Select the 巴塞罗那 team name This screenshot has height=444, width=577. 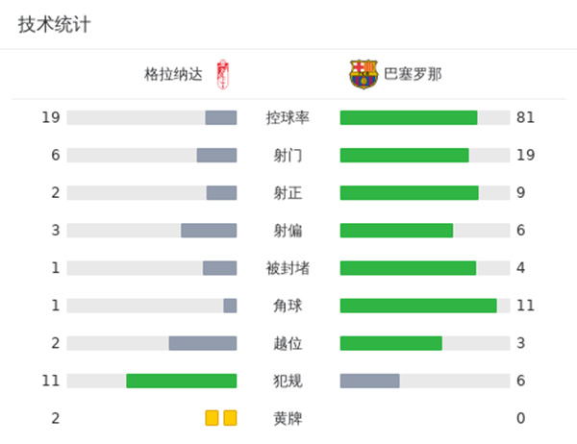tap(413, 74)
